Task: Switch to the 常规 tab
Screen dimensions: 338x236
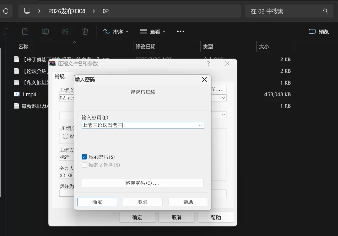Action: coord(60,77)
